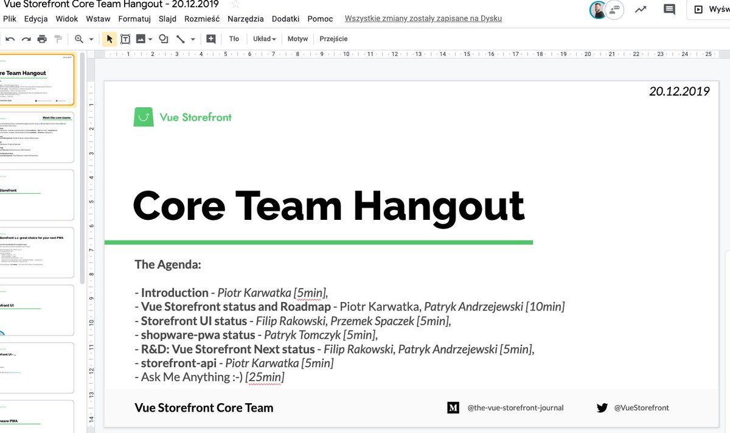
Task: Click the Zoom magnifier icon
Action: click(78, 39)
